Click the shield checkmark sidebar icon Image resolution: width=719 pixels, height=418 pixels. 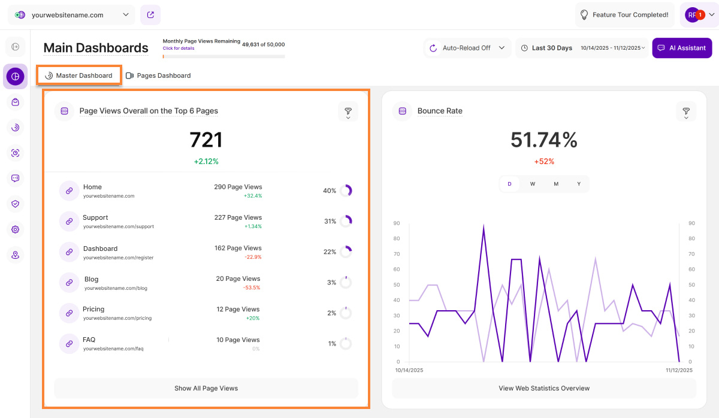15,204
